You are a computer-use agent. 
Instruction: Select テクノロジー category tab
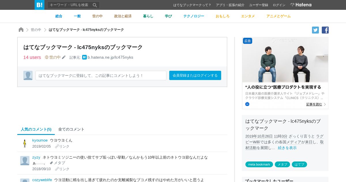[194, 16]
